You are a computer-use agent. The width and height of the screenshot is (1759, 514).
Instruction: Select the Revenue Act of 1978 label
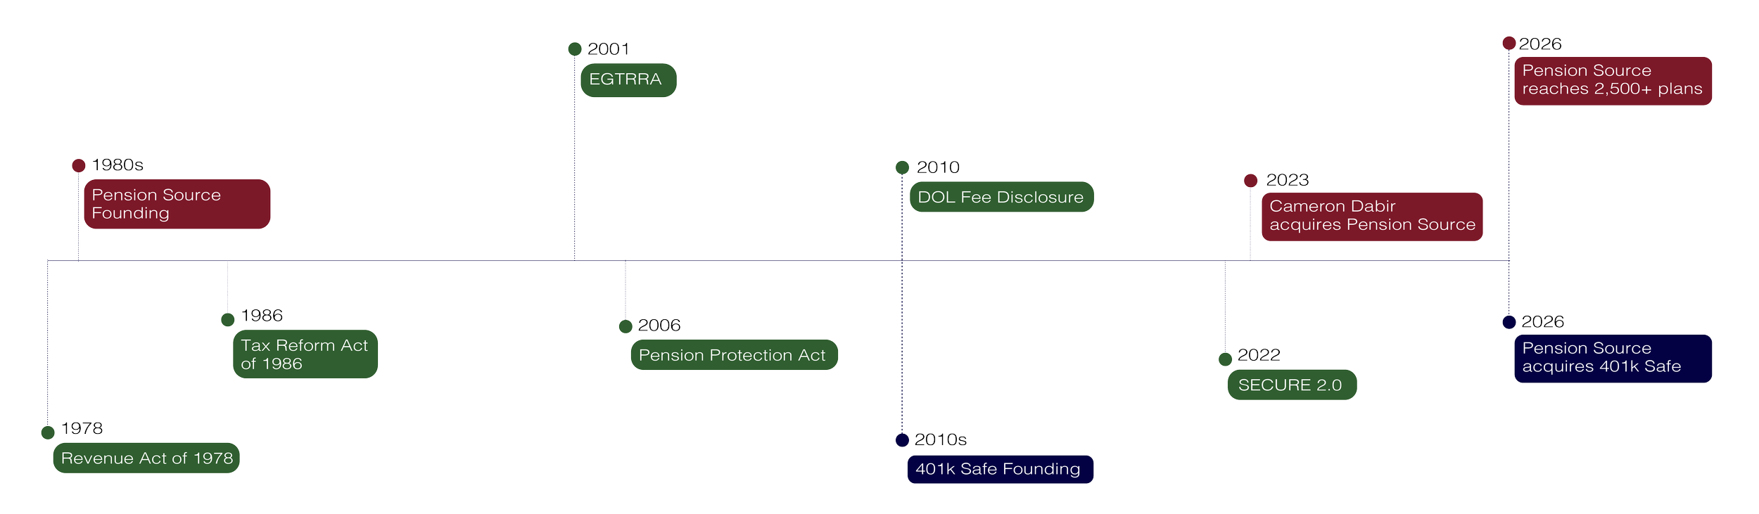click(146, 458)
